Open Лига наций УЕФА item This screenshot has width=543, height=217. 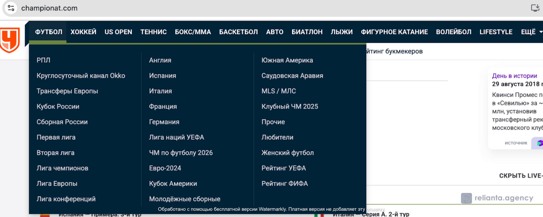click(176, 137)
